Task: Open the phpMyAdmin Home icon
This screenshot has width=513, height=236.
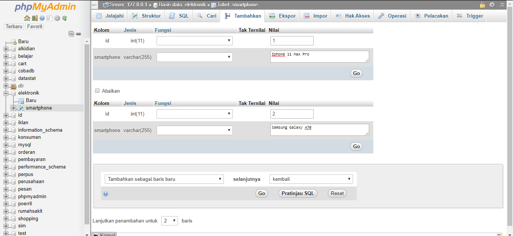Action: [x=27, y=18]
